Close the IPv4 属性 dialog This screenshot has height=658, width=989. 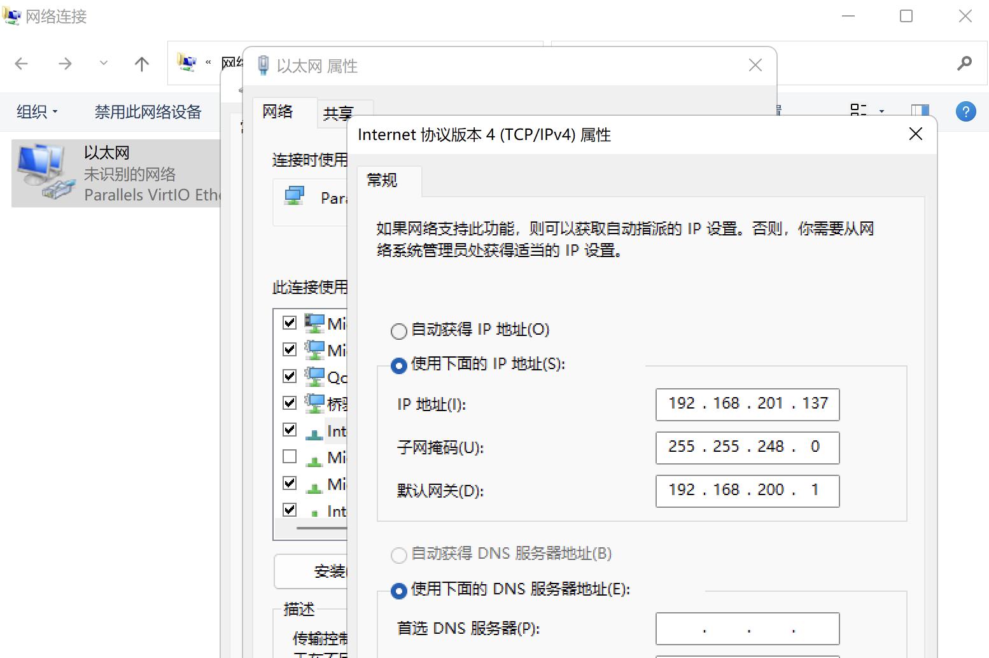click(916, 134)
